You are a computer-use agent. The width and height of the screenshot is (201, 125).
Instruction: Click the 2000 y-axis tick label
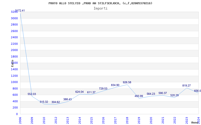(14, 50)
